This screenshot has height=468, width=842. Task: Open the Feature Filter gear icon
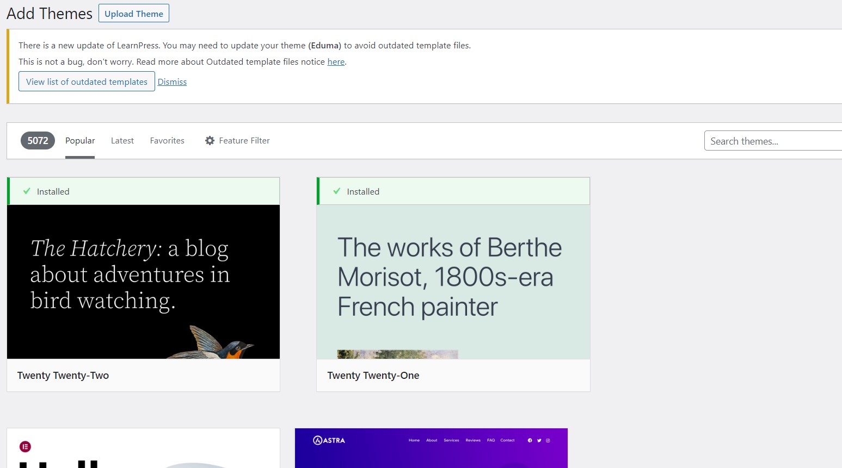click(210, 140)
